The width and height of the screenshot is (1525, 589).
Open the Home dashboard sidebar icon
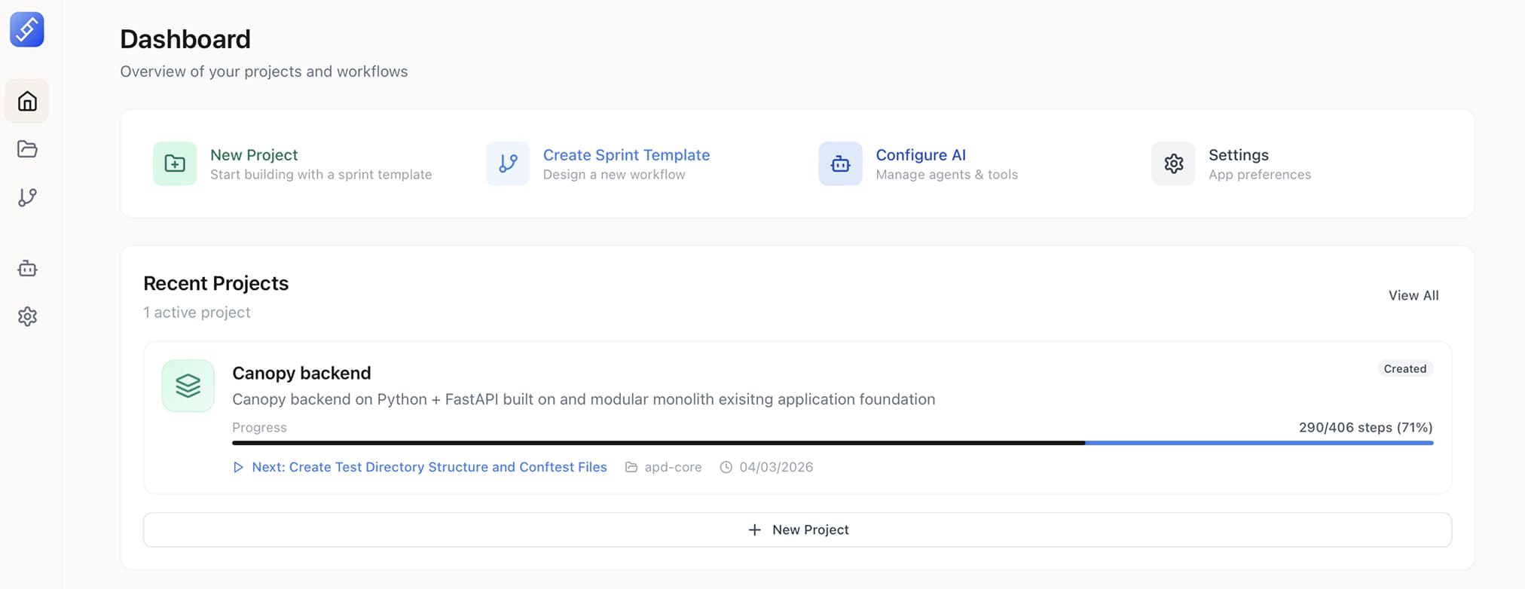coord(27,101)
